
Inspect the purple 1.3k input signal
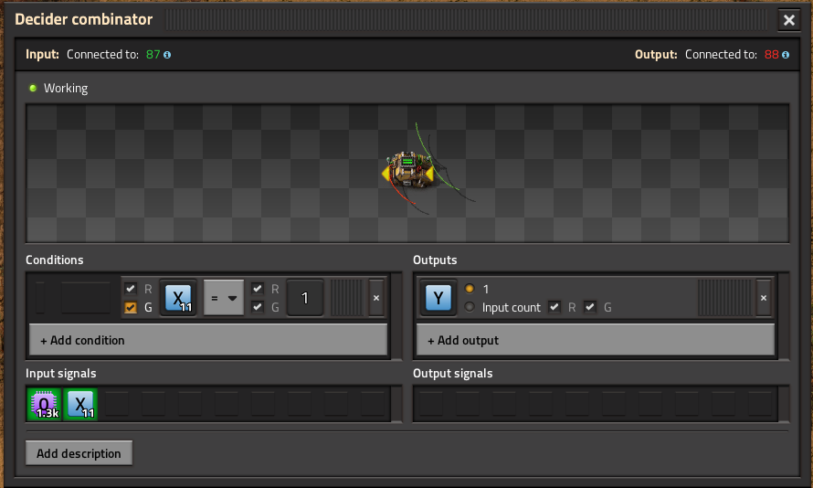44,405
